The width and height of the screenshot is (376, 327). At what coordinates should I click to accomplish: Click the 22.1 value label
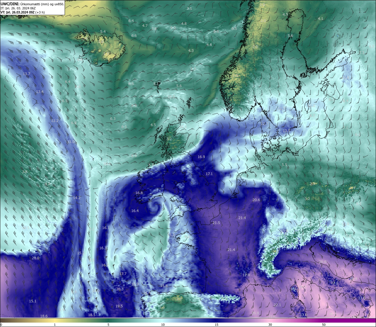click(x=277, y=305)
